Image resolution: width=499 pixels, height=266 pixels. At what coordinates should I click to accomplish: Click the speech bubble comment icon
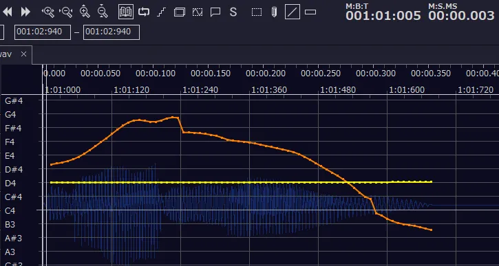[215, 12]
